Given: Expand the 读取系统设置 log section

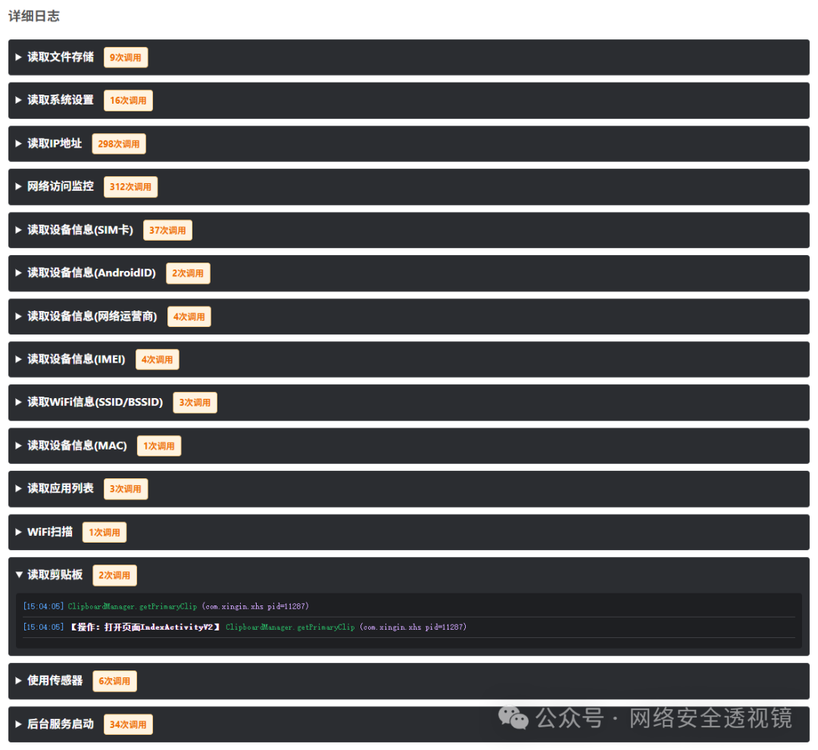Looking at the screenshot, I should pyautogui.click(x=408, y=100).
